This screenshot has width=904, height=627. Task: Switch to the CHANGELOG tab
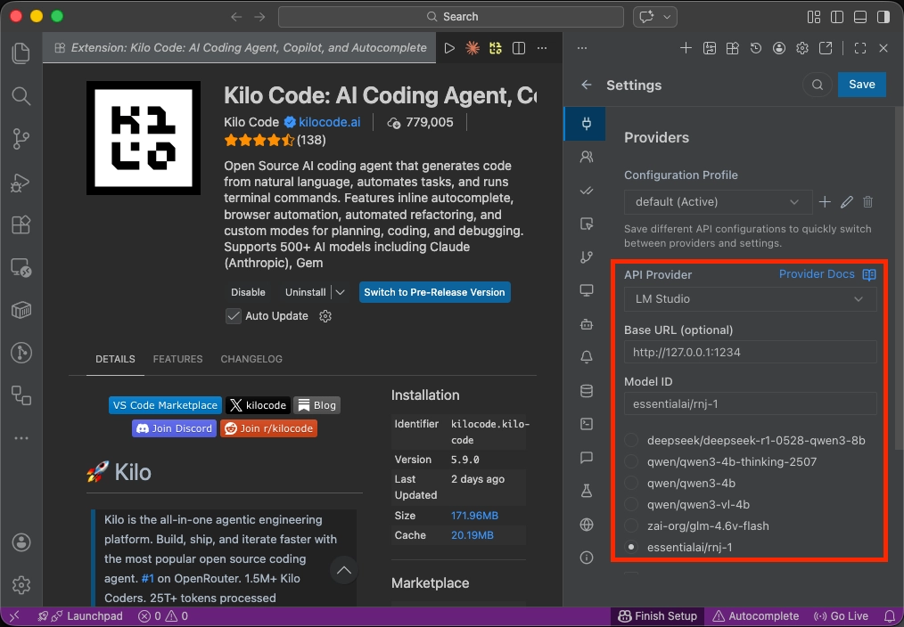[x=251, y=359]
